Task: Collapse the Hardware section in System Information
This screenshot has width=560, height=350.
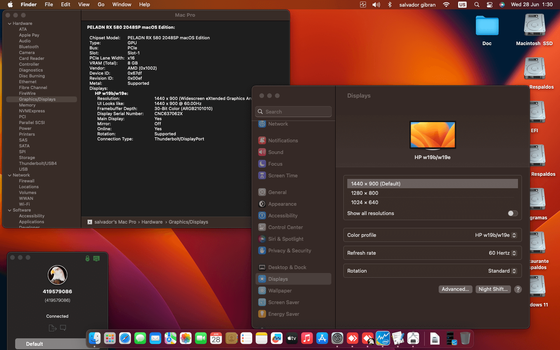Action: pos(10,24)
